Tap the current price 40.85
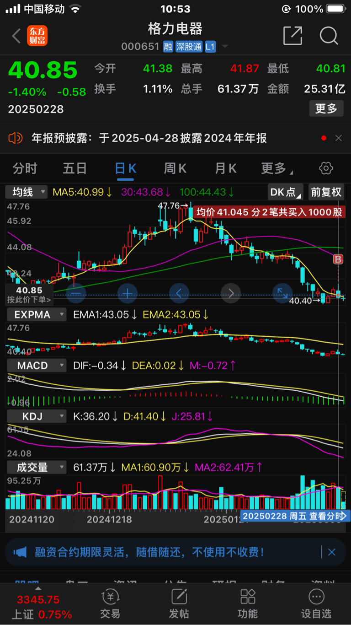351x625 pixels. [43, 70]
